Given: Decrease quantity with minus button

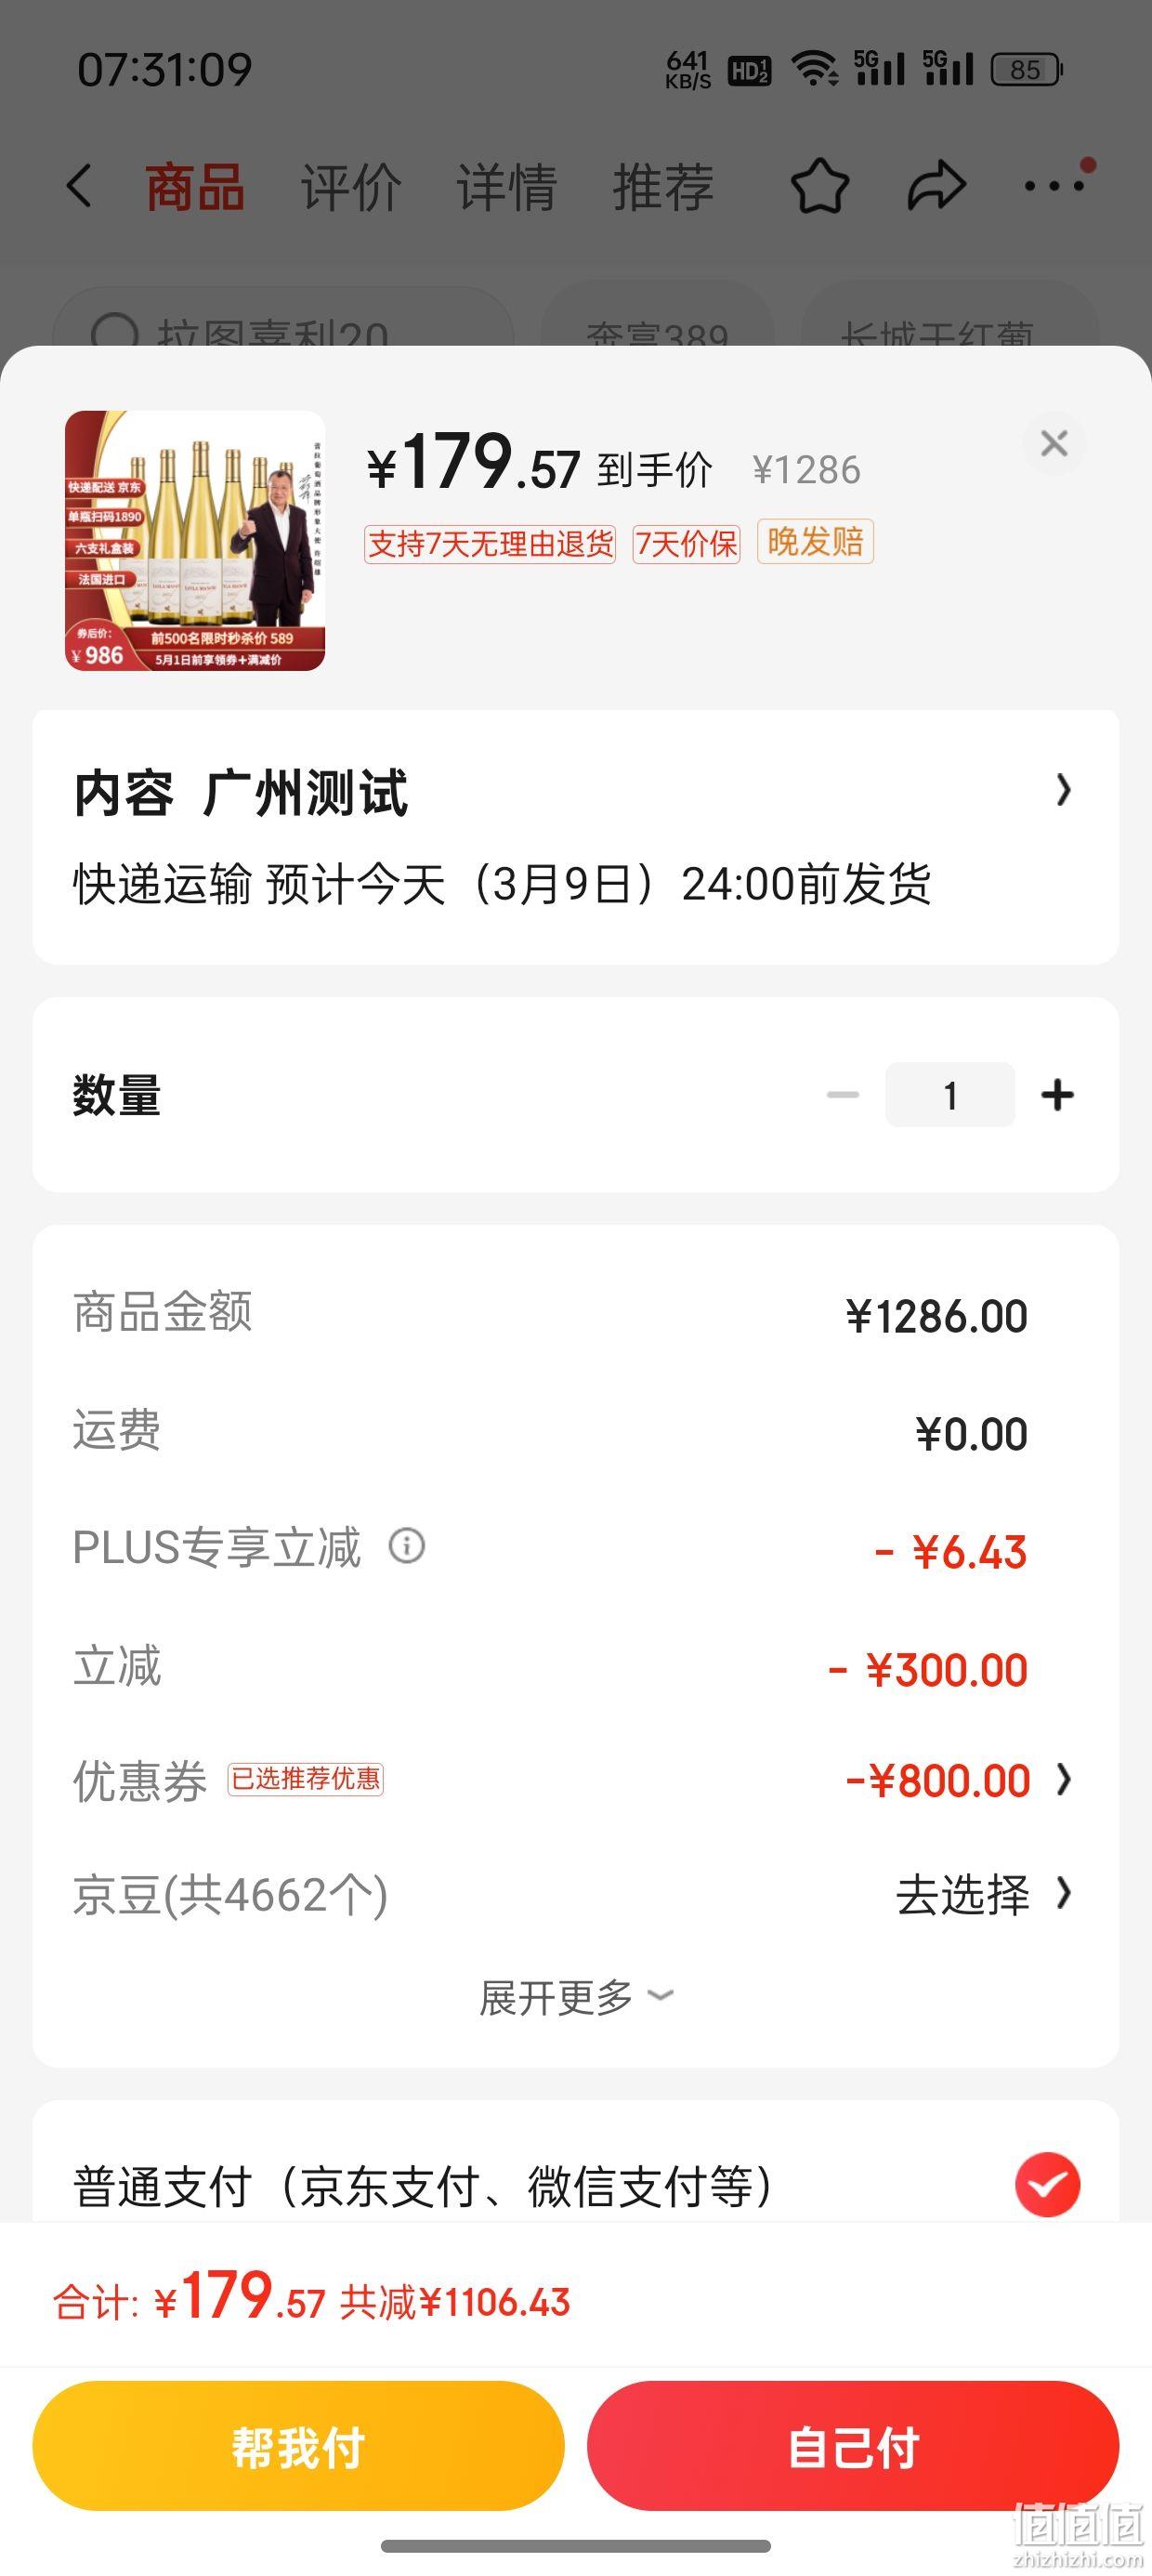Looking at the screenshot, I should 843,1095.
